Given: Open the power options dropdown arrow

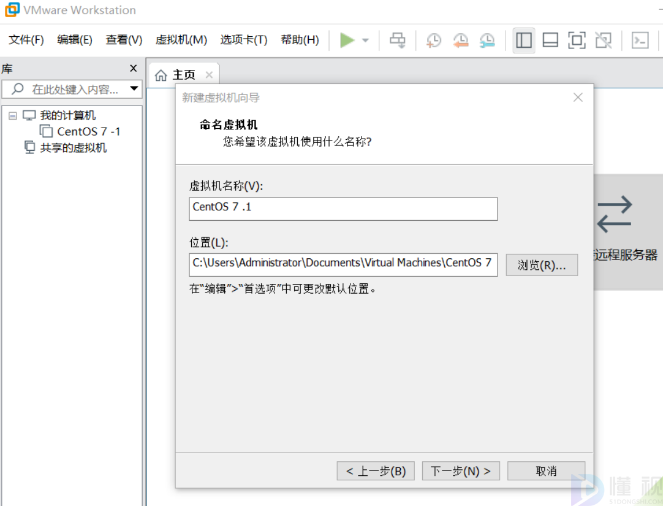Looking at the screenshot, I should point(365,40).
